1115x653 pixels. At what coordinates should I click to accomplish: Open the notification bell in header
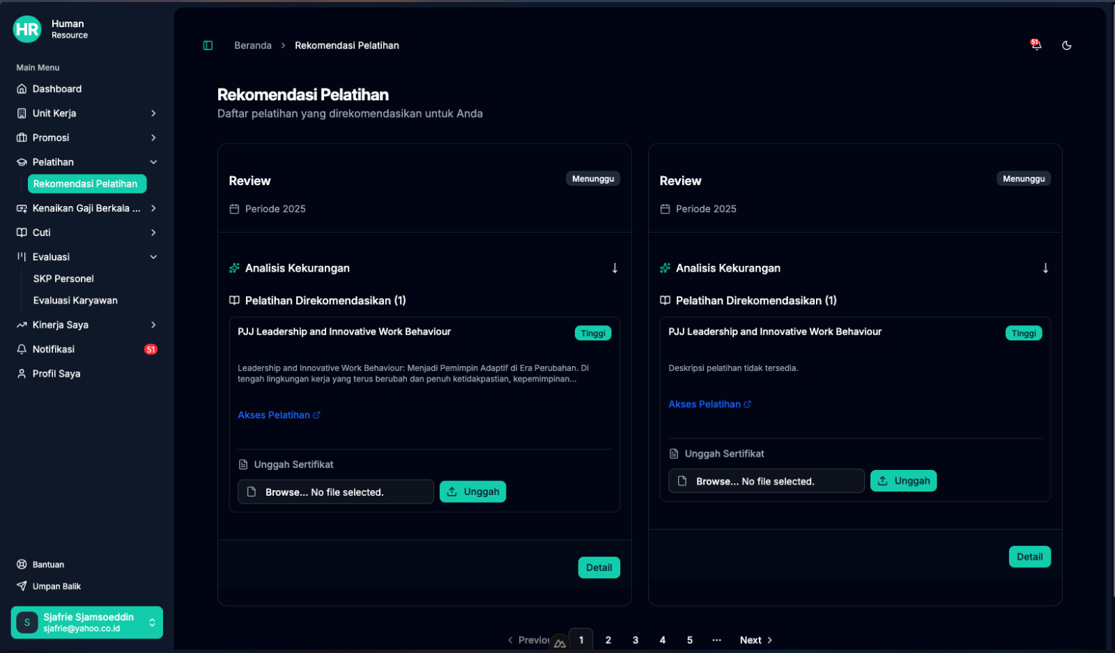click(1036, 45)
